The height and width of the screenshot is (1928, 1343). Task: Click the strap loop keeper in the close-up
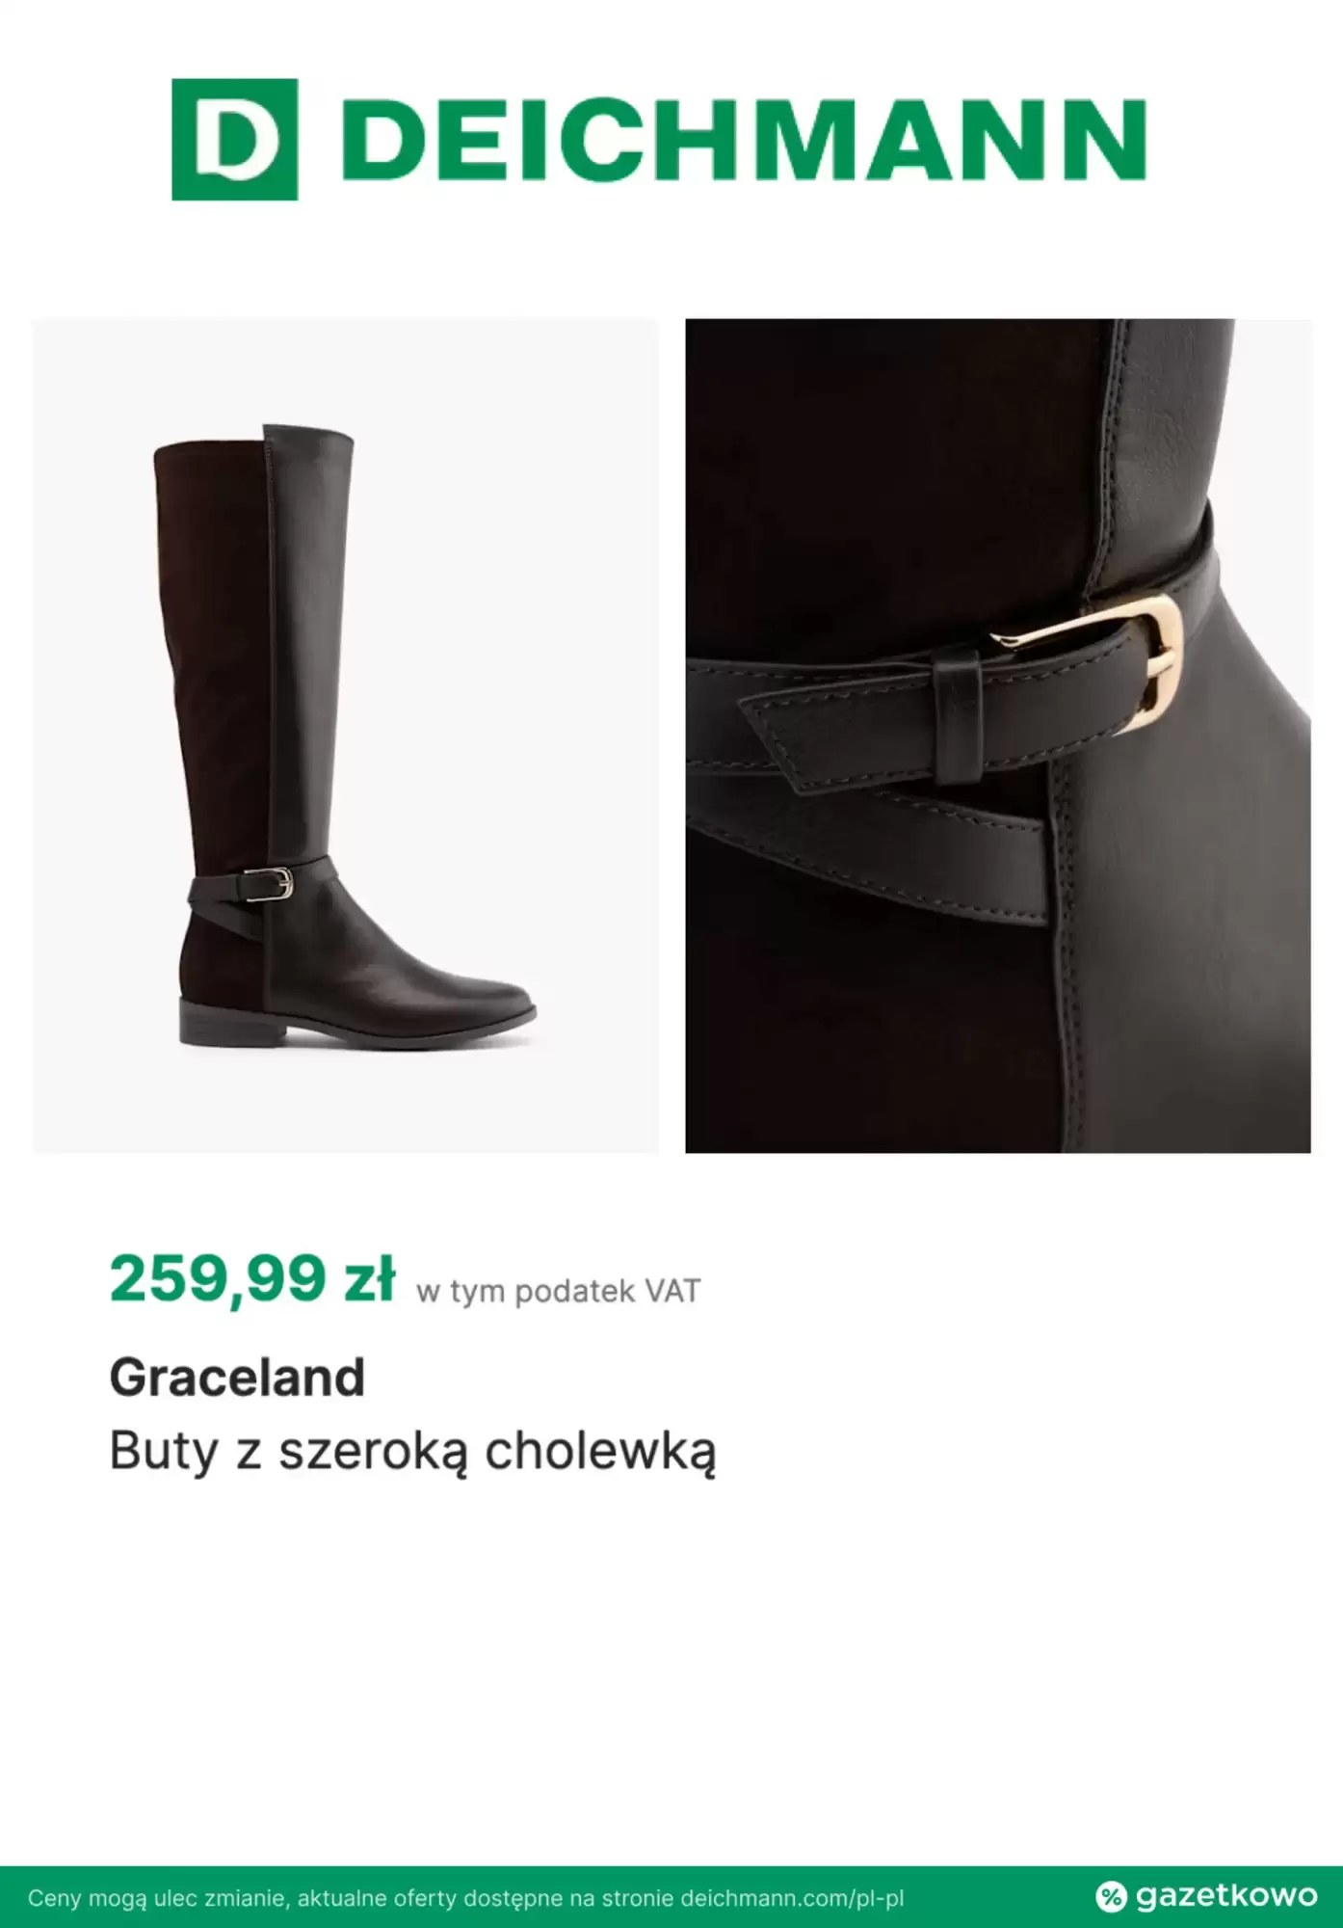tap(956, 718)
